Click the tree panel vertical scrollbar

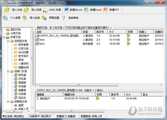click(x=32, y=58)
